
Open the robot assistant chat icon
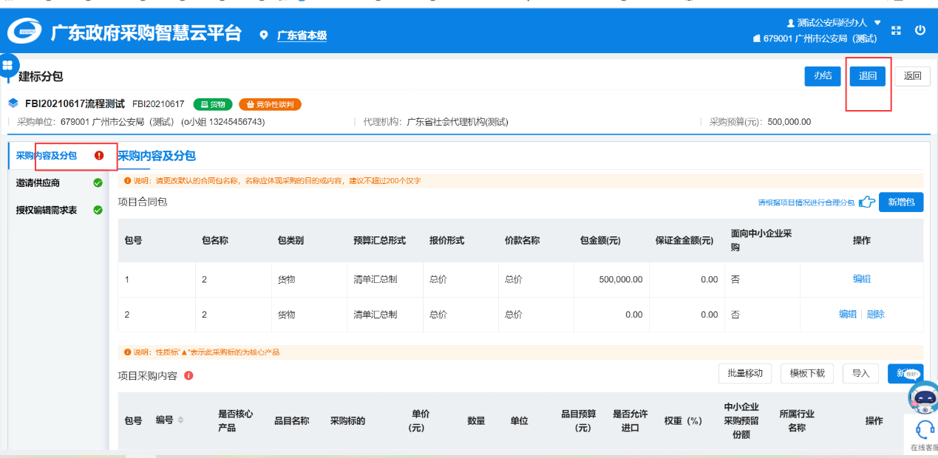tap(924, 397)
